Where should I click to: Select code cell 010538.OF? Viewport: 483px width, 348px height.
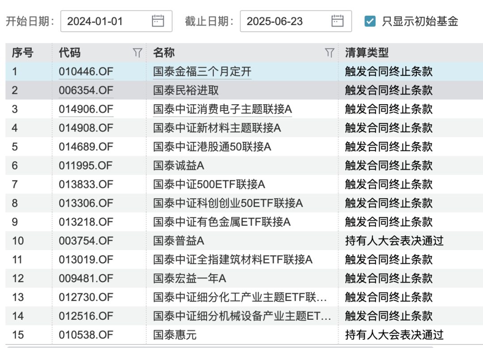86,335
